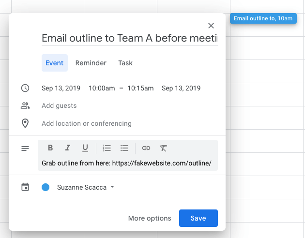Viewport: 305px width, 238px height.
Task: Switch to the Reminder tab
Action: tap(91, 63)
